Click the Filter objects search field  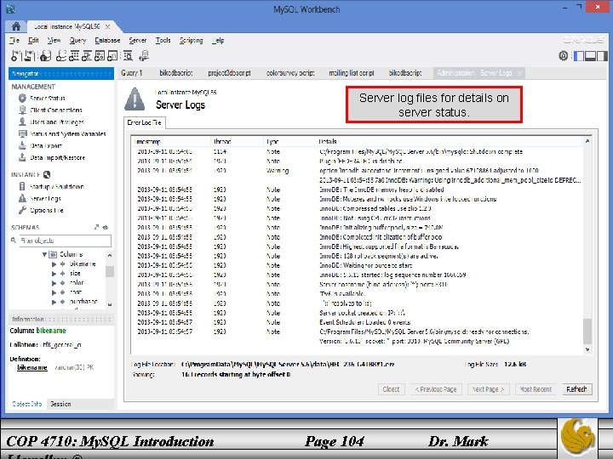coord(66,241)
